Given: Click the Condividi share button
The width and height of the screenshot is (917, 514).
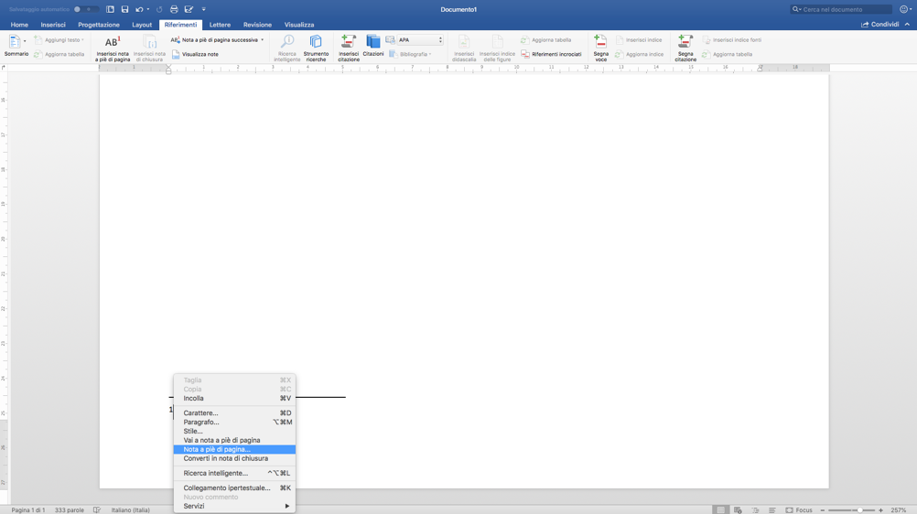Looking at the screenshot, I should 879,25.
